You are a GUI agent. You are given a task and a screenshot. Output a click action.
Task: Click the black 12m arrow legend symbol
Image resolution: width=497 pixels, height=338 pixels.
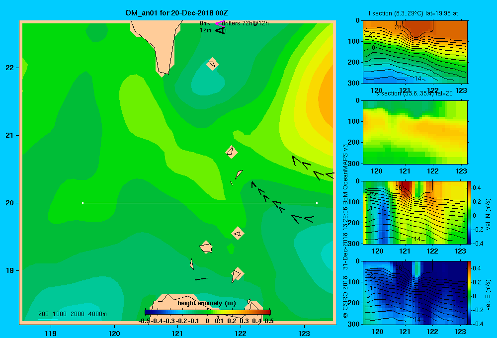click(x=220, y=30)
